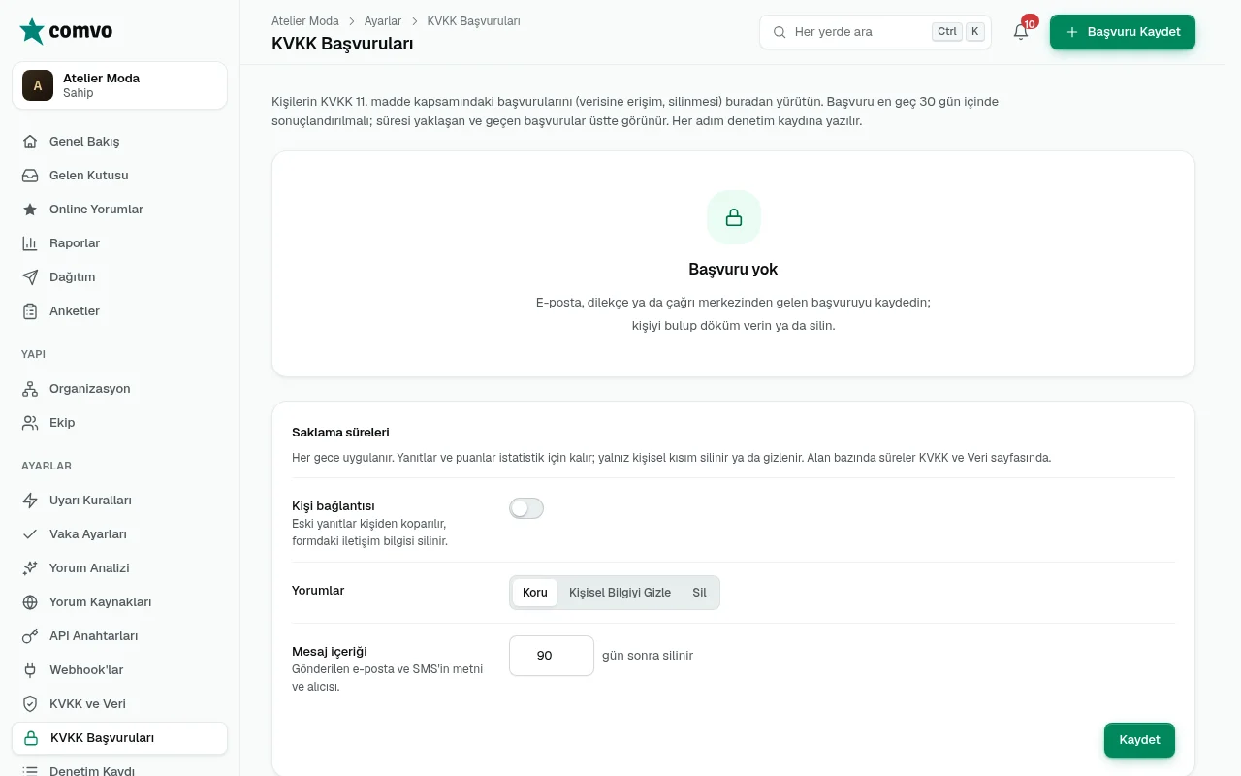Select Koru option for Yorumlar
The image size is (1241, 776).
click(x=535, y=593)
